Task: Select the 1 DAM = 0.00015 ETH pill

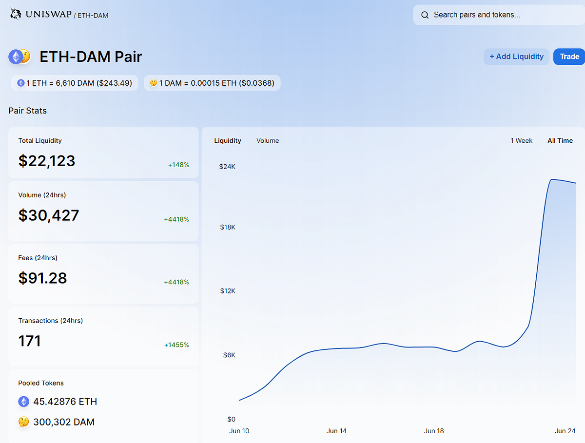Action: [212, 83]
